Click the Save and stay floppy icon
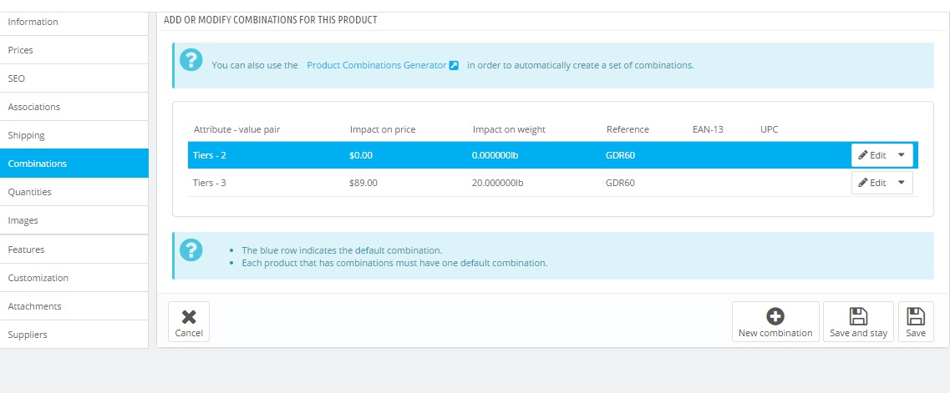 pyautogui.click(x=858, y=316)
